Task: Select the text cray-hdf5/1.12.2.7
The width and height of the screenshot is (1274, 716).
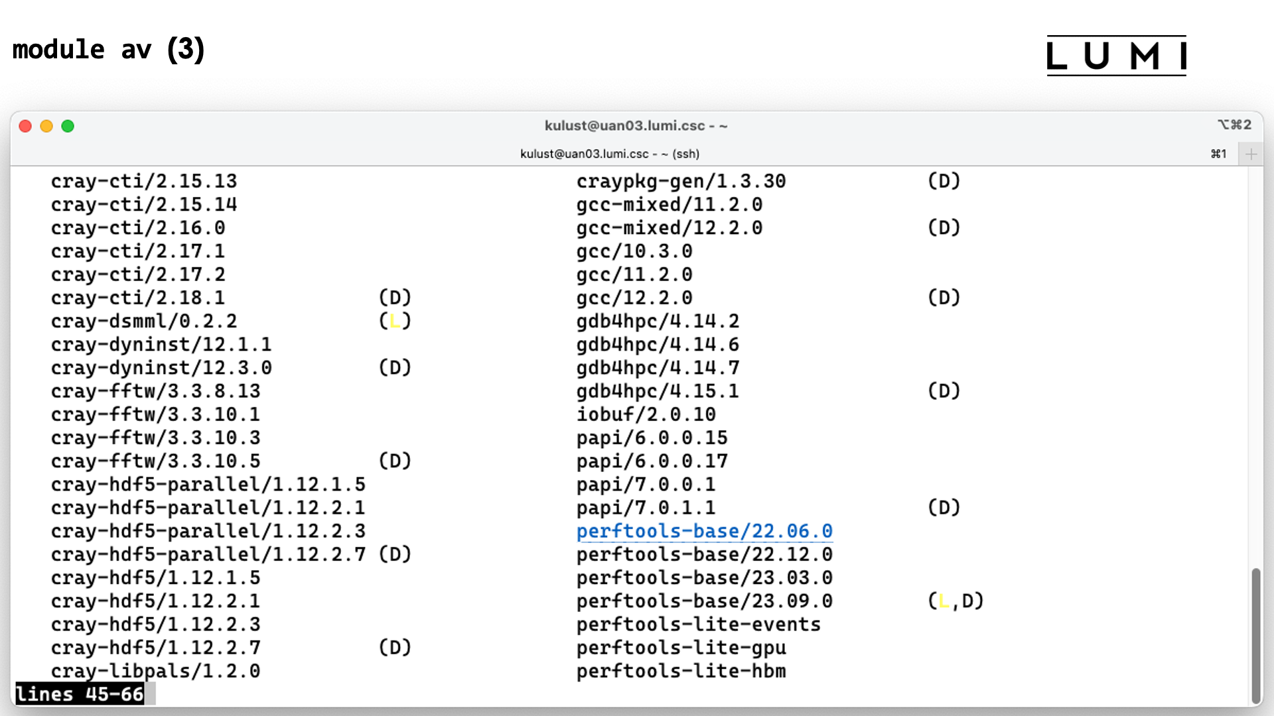Action: [x=156, y=648]
